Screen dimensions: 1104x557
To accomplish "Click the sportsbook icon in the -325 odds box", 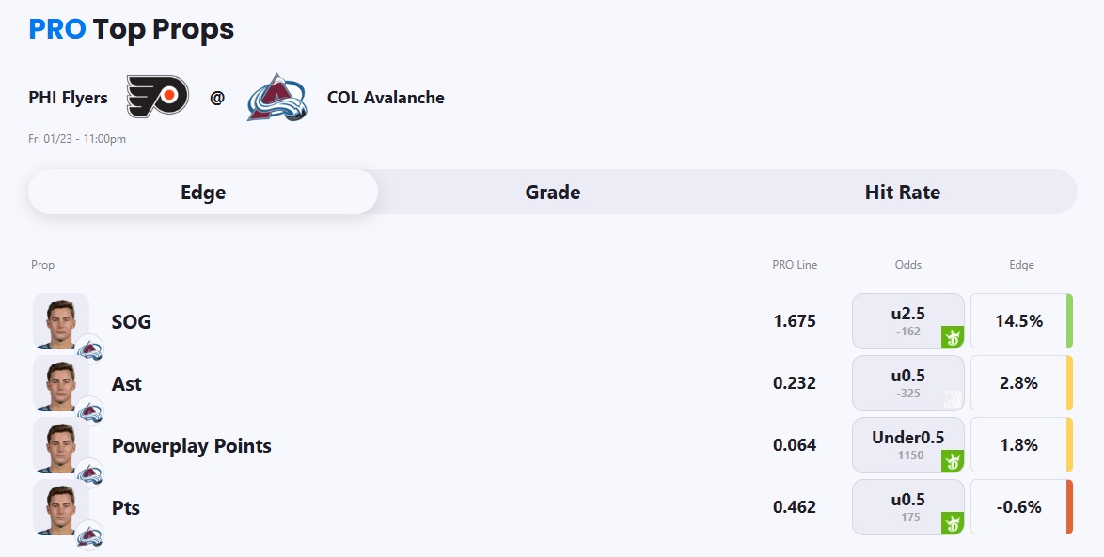I will pyautogui.click(x=953, y=399).
